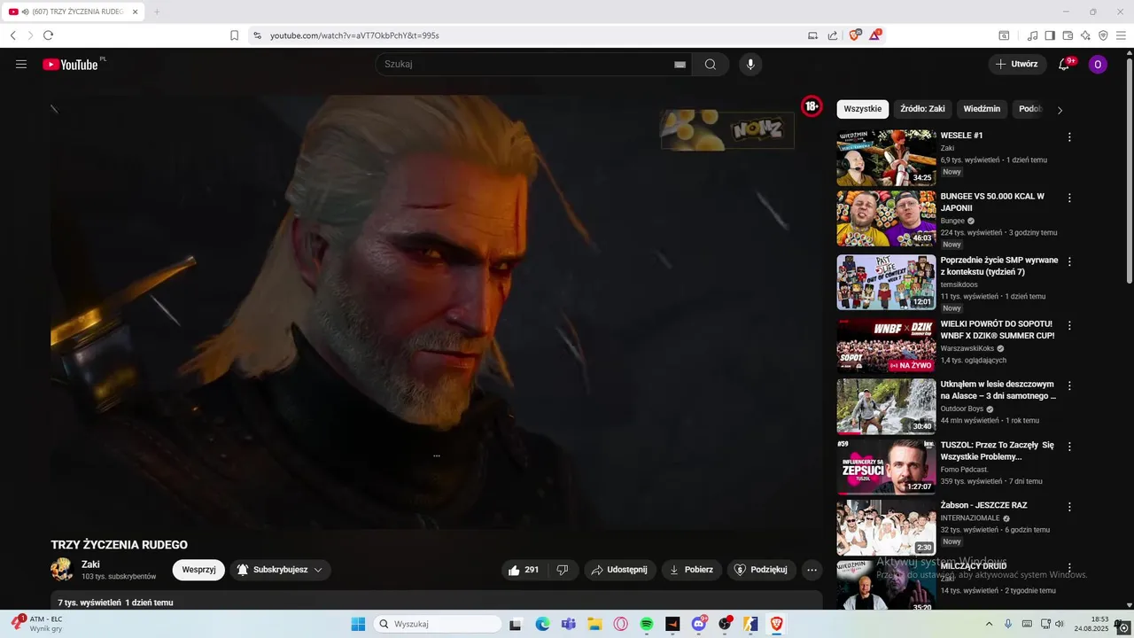The height and width of the screenshot is (638, 1134).
Task: Open Brave playlist music note icon
Action: [1032, 35]
